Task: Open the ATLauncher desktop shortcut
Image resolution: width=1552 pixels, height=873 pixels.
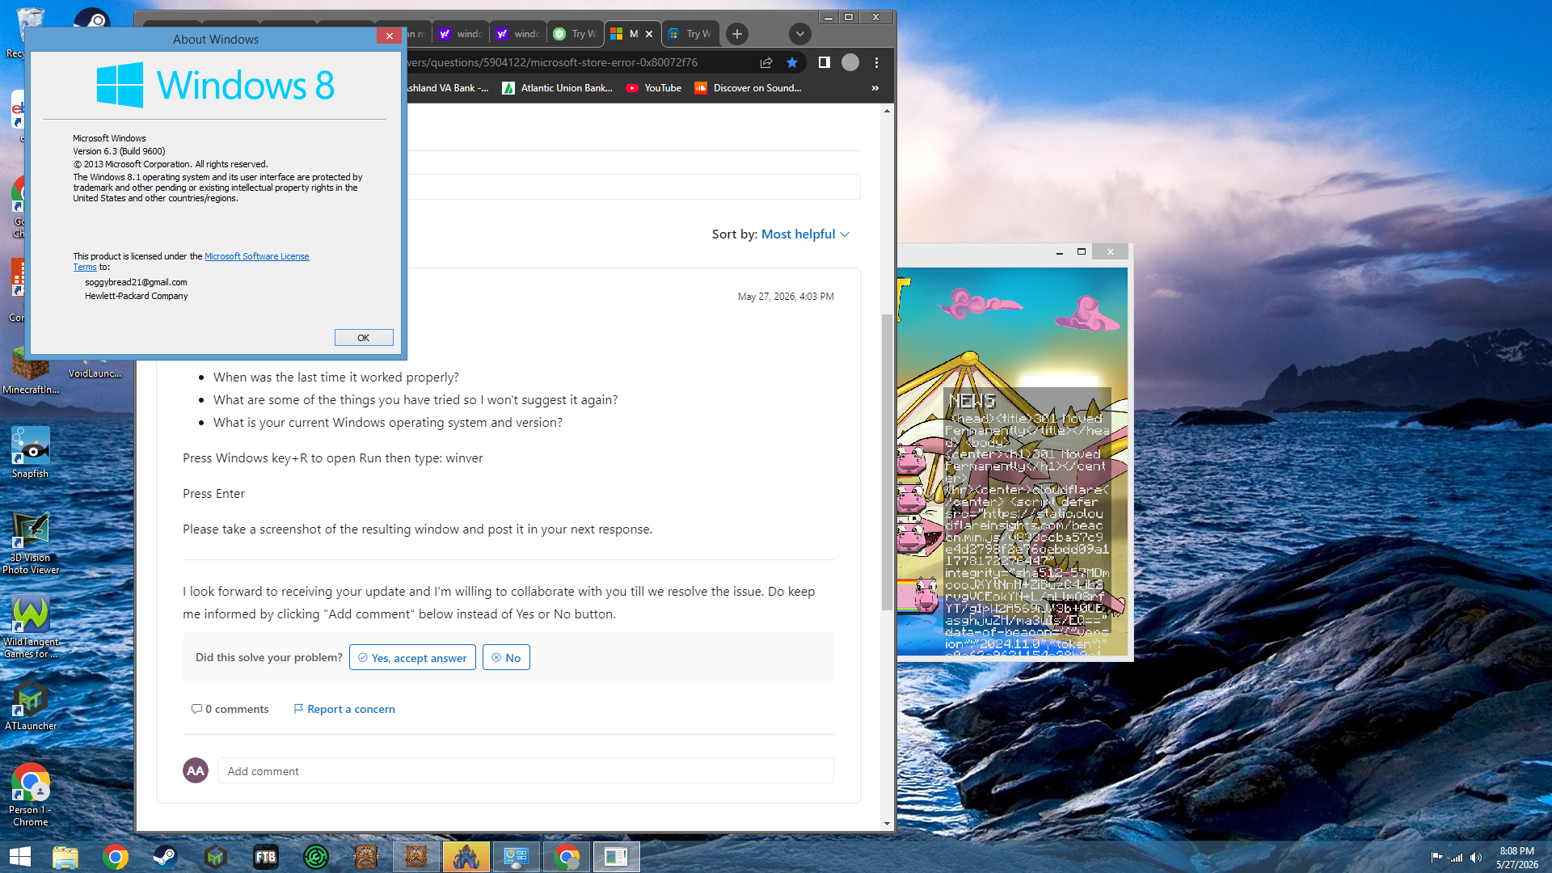Action: [31, 706]
